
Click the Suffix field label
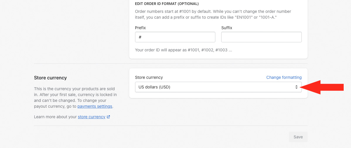click(227, 28)
